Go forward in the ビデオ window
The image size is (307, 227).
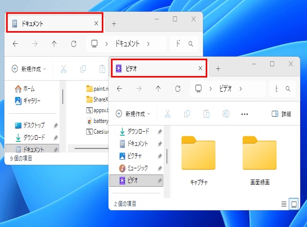(x=139, y=89)
